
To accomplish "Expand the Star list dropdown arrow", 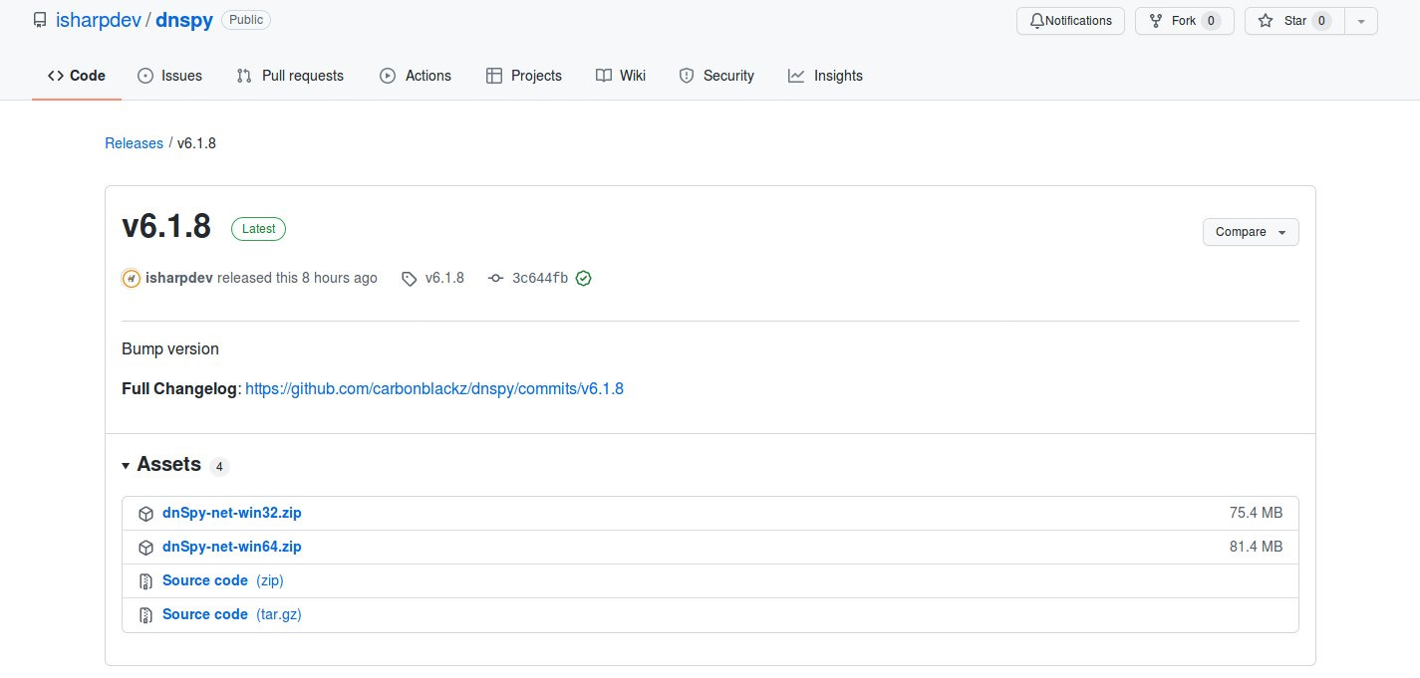I will pos(1360,21).
